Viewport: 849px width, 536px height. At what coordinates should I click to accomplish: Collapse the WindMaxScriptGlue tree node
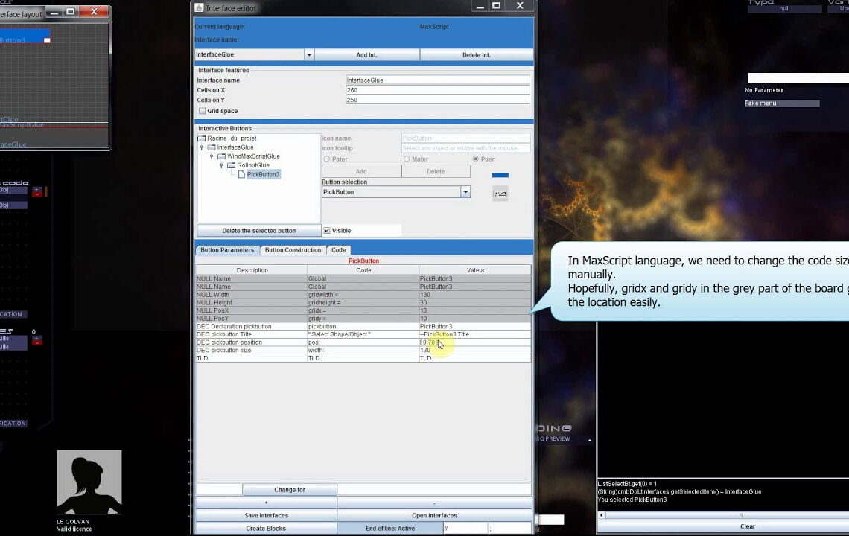[212, 156]
